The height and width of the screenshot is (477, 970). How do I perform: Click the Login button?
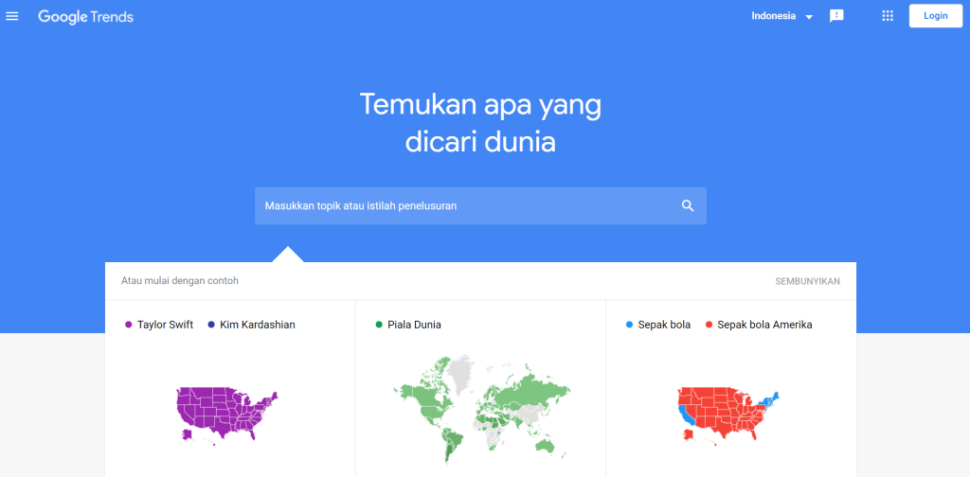[935, 16]
